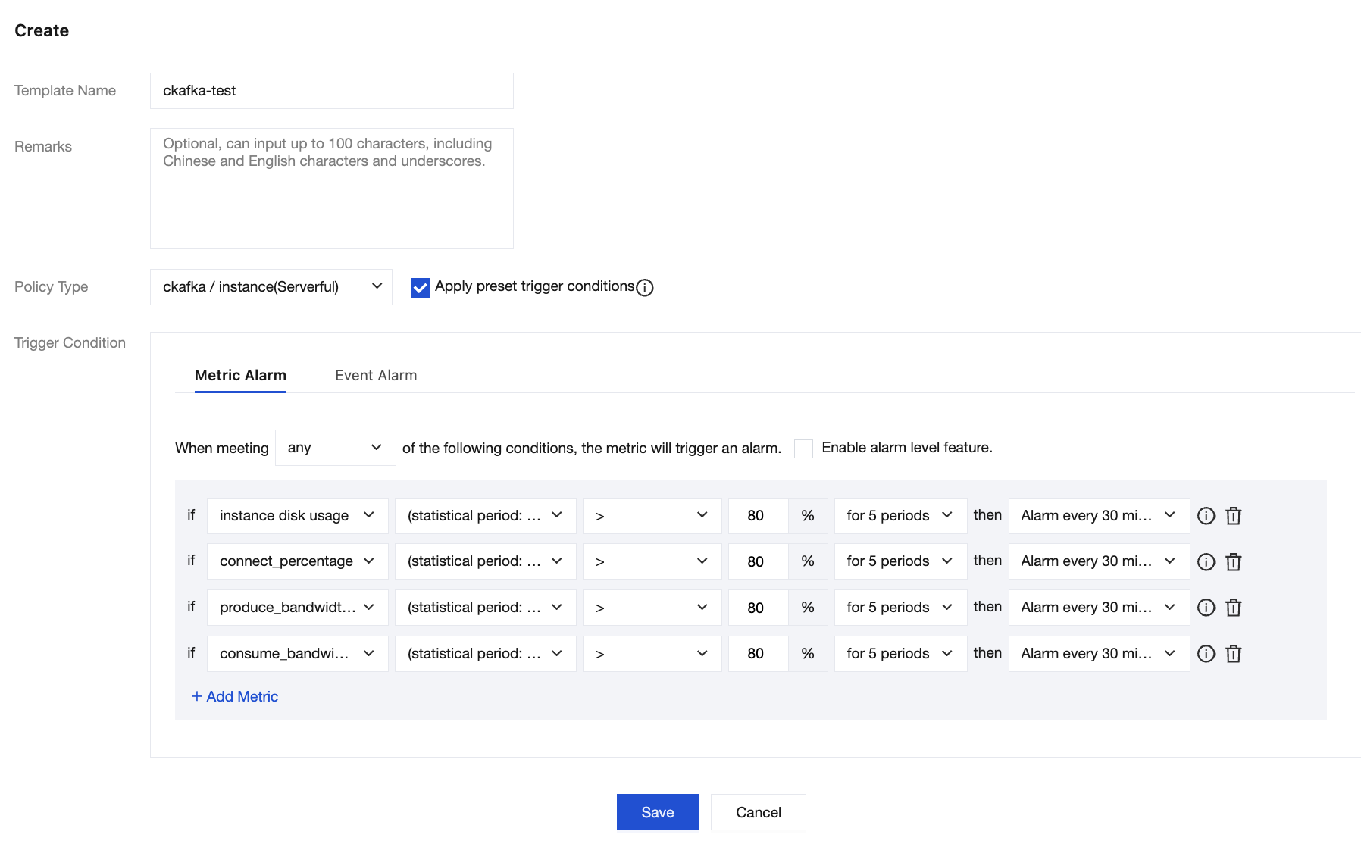The image size is (1361, 847).
Task: Switch to the Event Alarm tab
Action: 376,376
